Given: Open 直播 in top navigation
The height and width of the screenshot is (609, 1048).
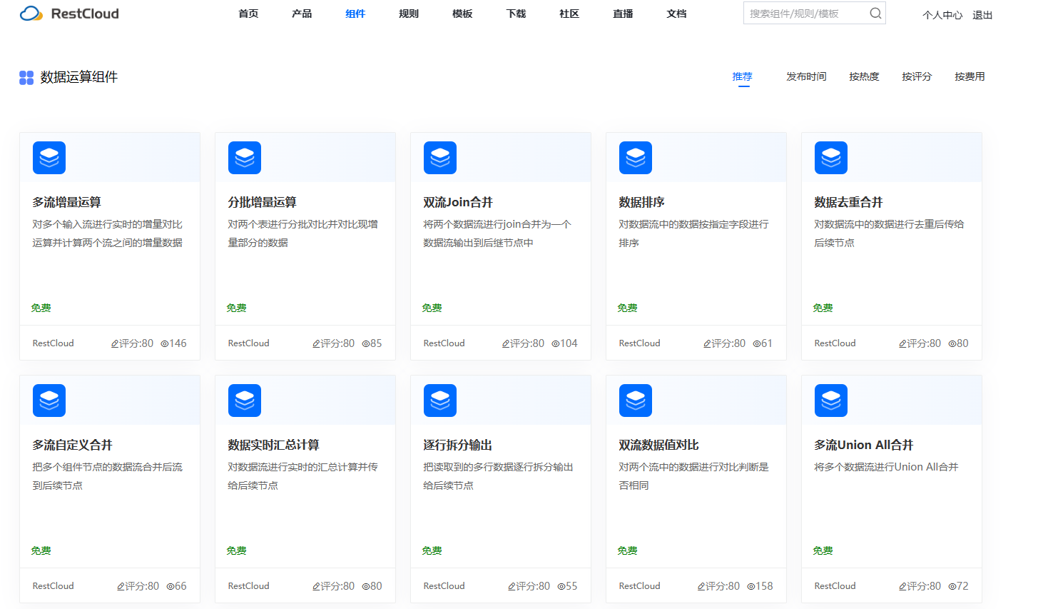Looking at the screenshot, I should (623, 14).
